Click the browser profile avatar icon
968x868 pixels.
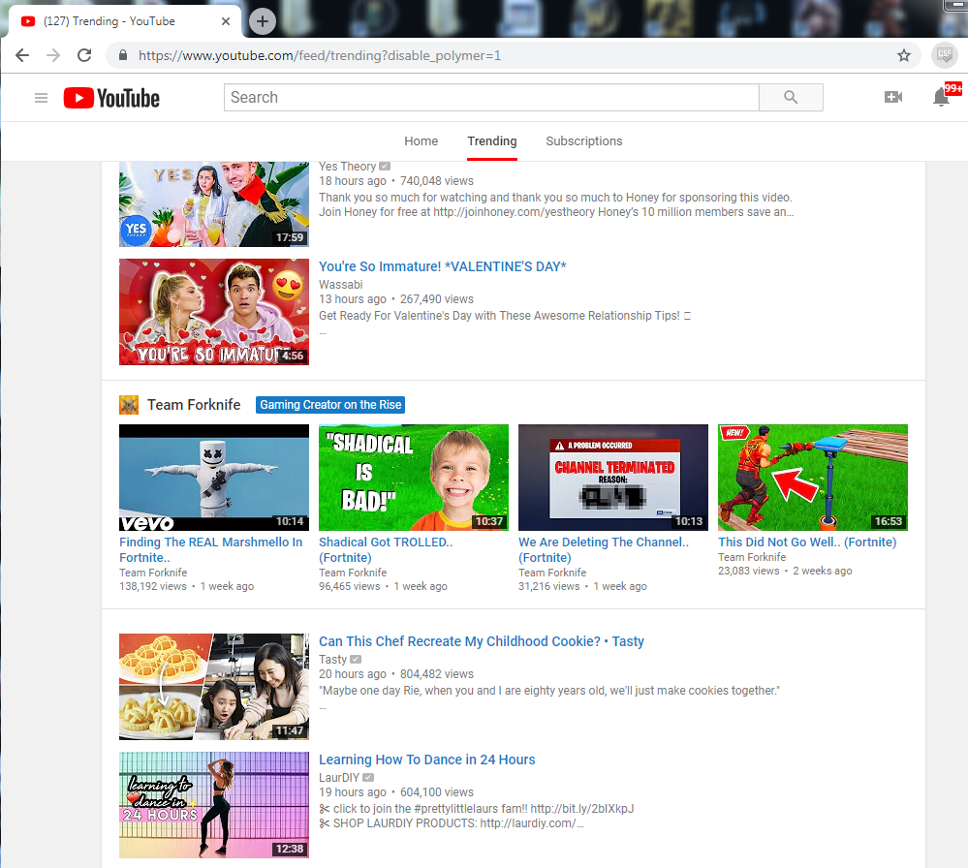point(944,55)
